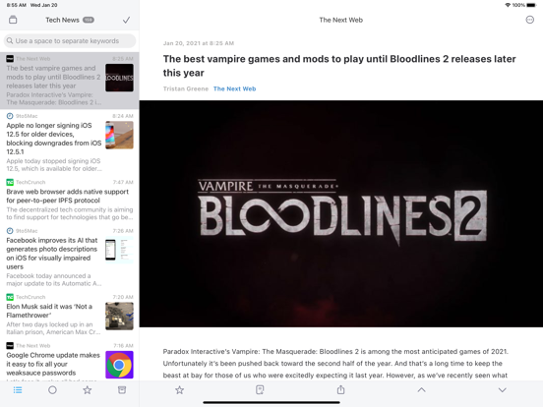Show unread articles circle tab
The height and width of the screenshot is (407, 543).
tap(52, 390)
